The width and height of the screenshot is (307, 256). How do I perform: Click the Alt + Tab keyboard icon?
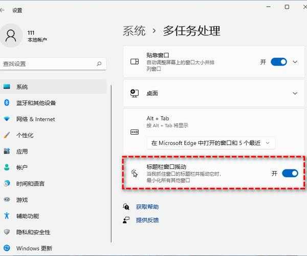click(135, 132)
